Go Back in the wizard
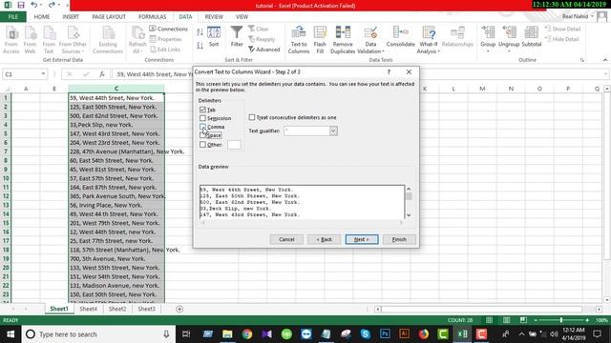 tap(325, 239)
